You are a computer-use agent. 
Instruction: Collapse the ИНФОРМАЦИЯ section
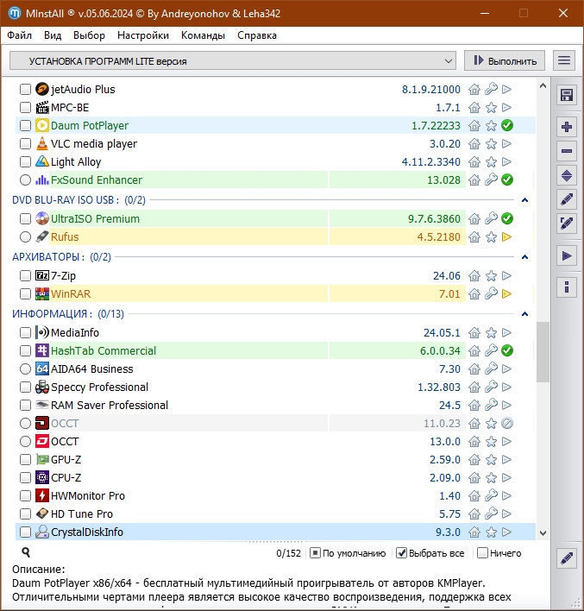pyautogui.click(x=524, y=314)
